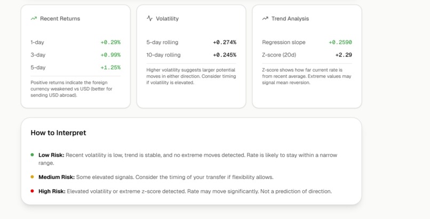The width and height of the screenshot is (430, 219).
Task: Click the Volatility pulse icon
Action: [x=149, y=19]
